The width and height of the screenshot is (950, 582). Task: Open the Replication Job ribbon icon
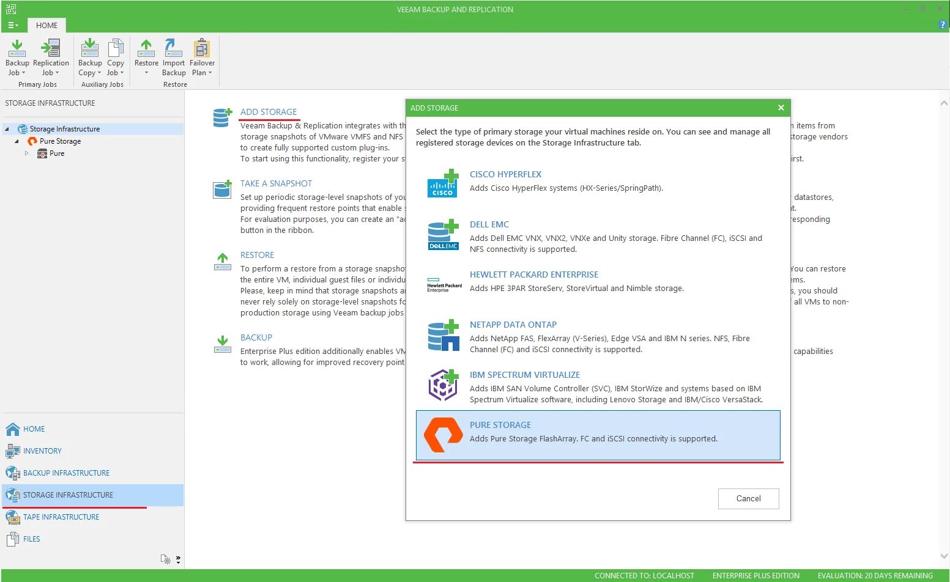50,48
